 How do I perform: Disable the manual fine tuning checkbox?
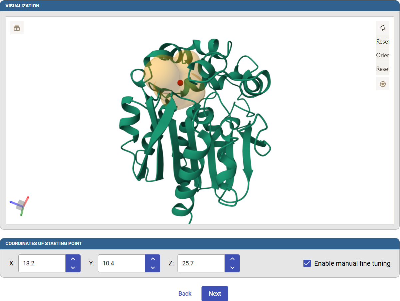coord(307,263)
